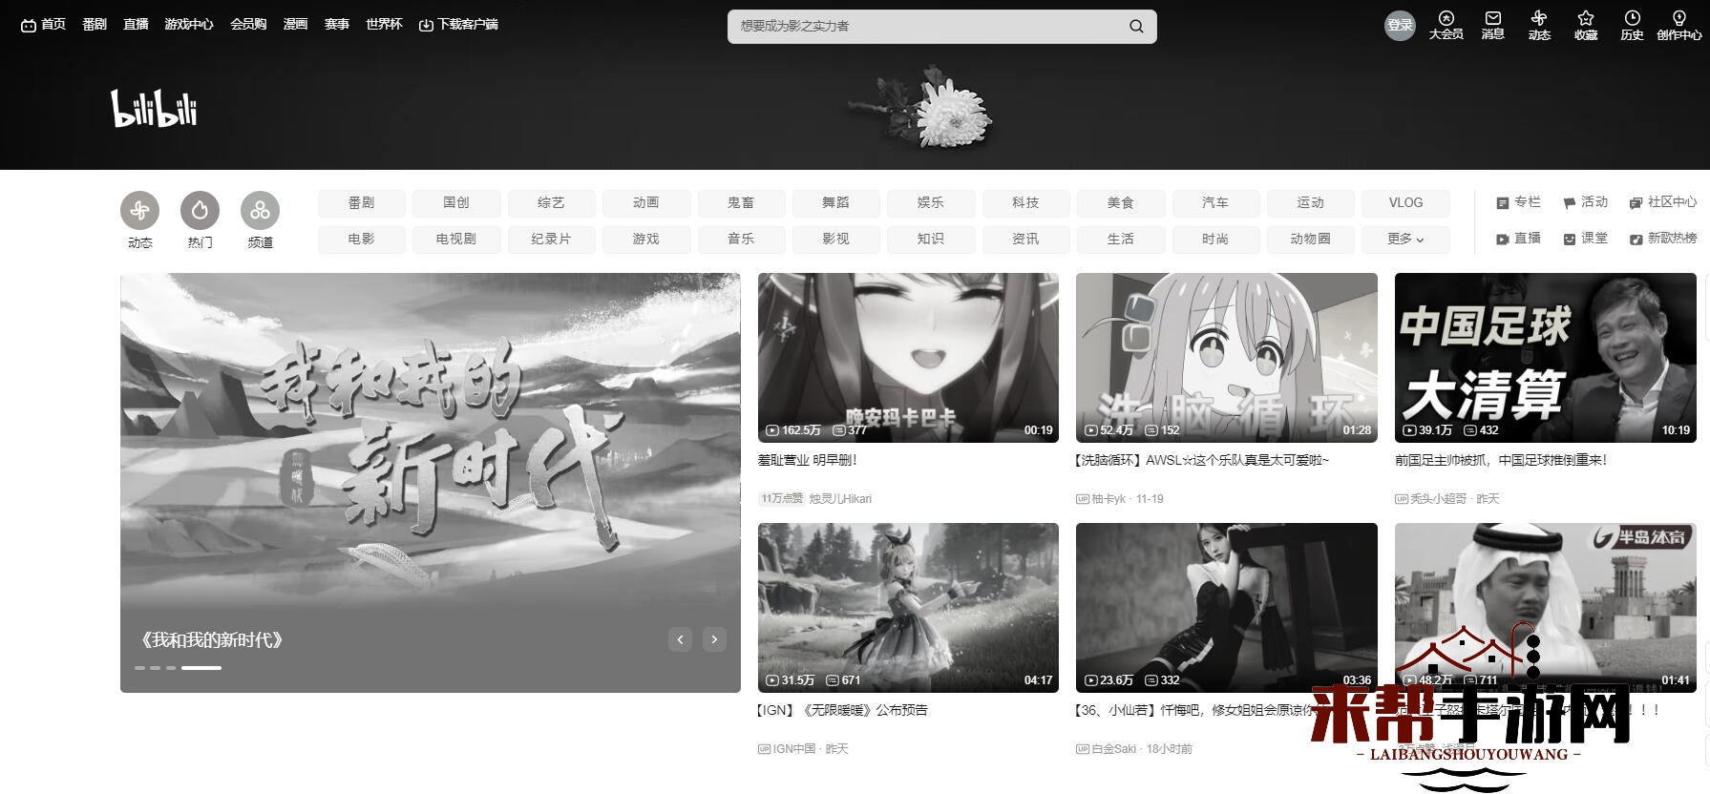Open 番剧 in top navigation
1710x794 pixels.
pos(95,24)
